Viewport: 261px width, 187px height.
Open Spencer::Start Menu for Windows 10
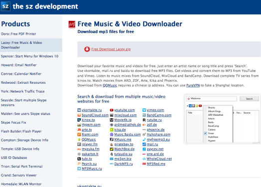[x=29, y=56]
